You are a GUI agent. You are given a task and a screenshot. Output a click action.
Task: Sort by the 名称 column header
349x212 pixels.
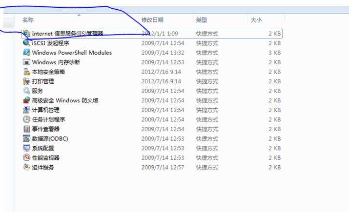pos(28,20)
